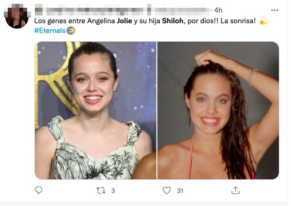Open the author's profile avatar
This screenshot has width=291, height=206.
(x=17, y=17)
